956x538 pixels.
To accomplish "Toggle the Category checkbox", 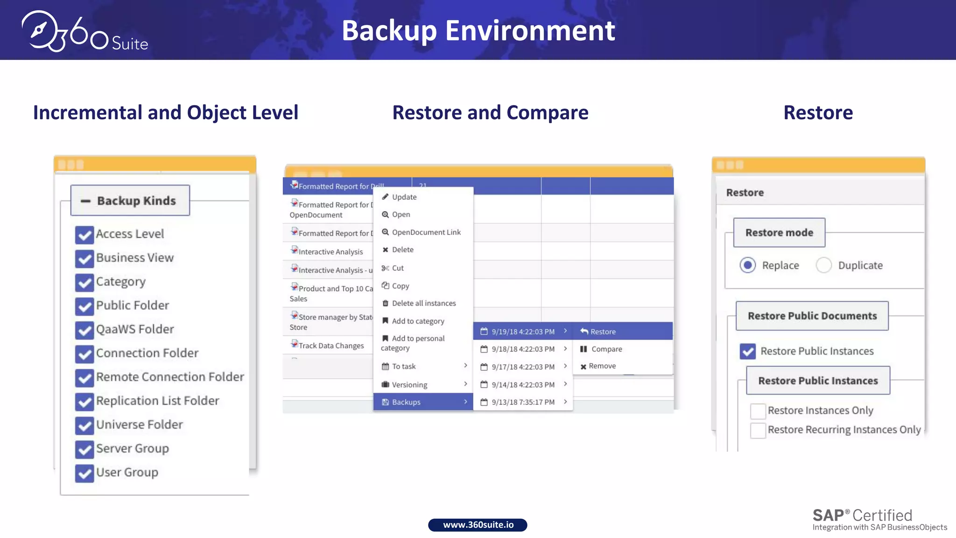I will tap(84, 283).
